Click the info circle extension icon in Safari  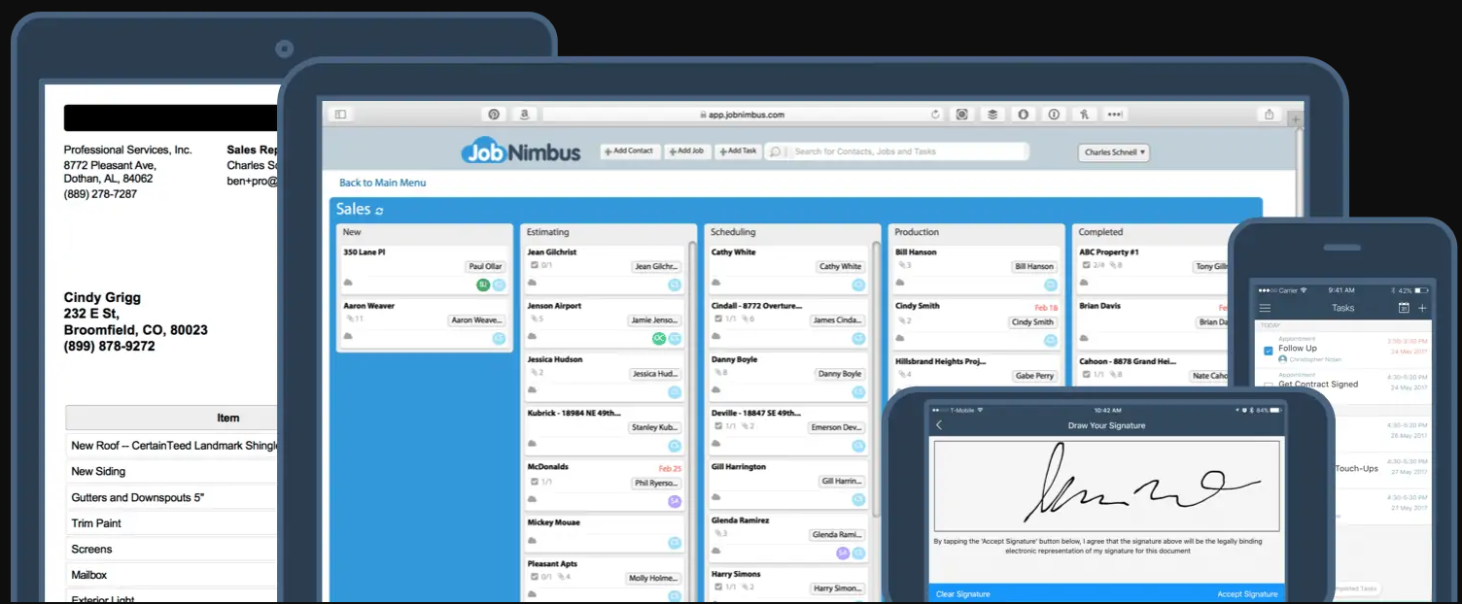[1053, 115]
